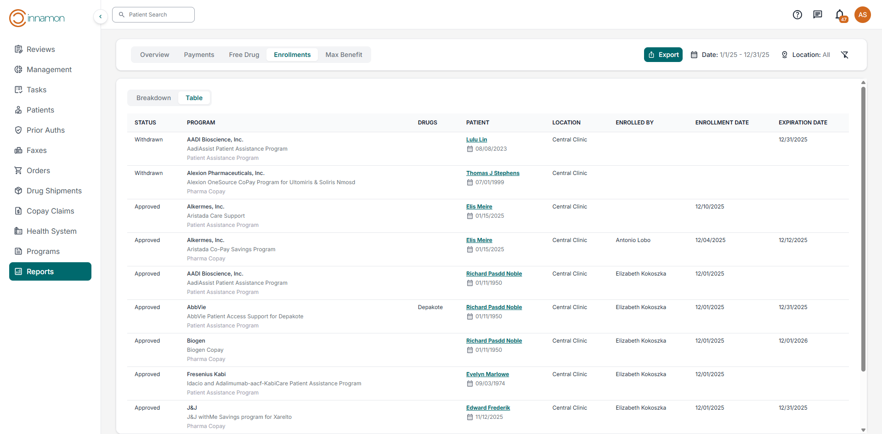
Task: Click the Export button
Action: click(x=663, y=55)
